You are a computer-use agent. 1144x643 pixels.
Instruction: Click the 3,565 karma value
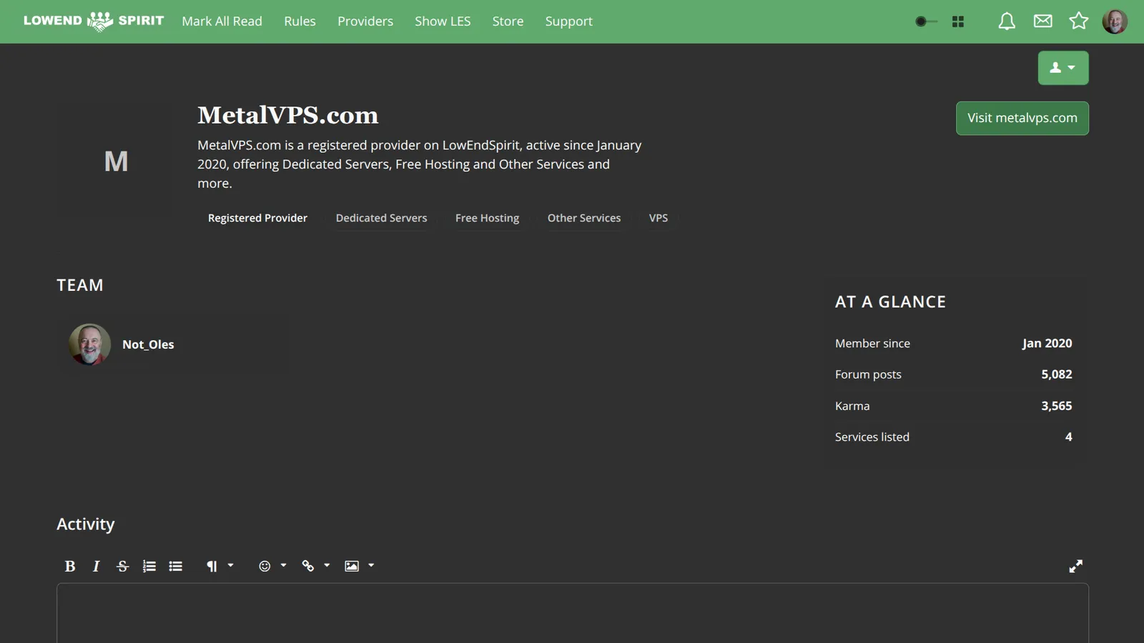pos(1056,406)
